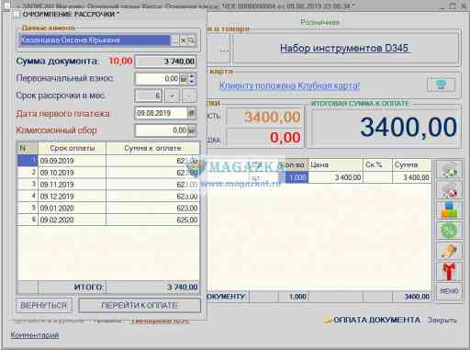Click the club card icon button
This screenshot has width=470, height=350.
coord(441,85)
